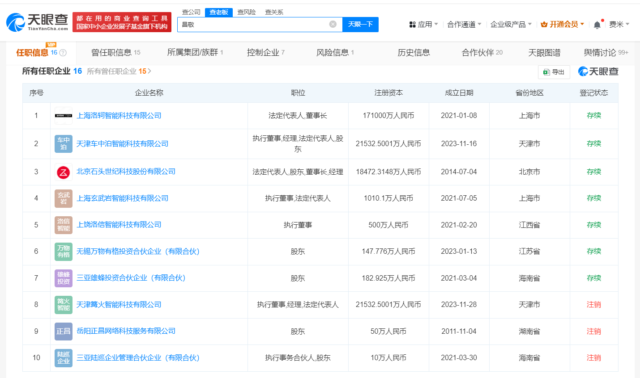Click the red promotional banner 都在用的商业查询工具
The height and width of the screenshot is (378, 640).
pyautogui.click(x=122, y=22)
